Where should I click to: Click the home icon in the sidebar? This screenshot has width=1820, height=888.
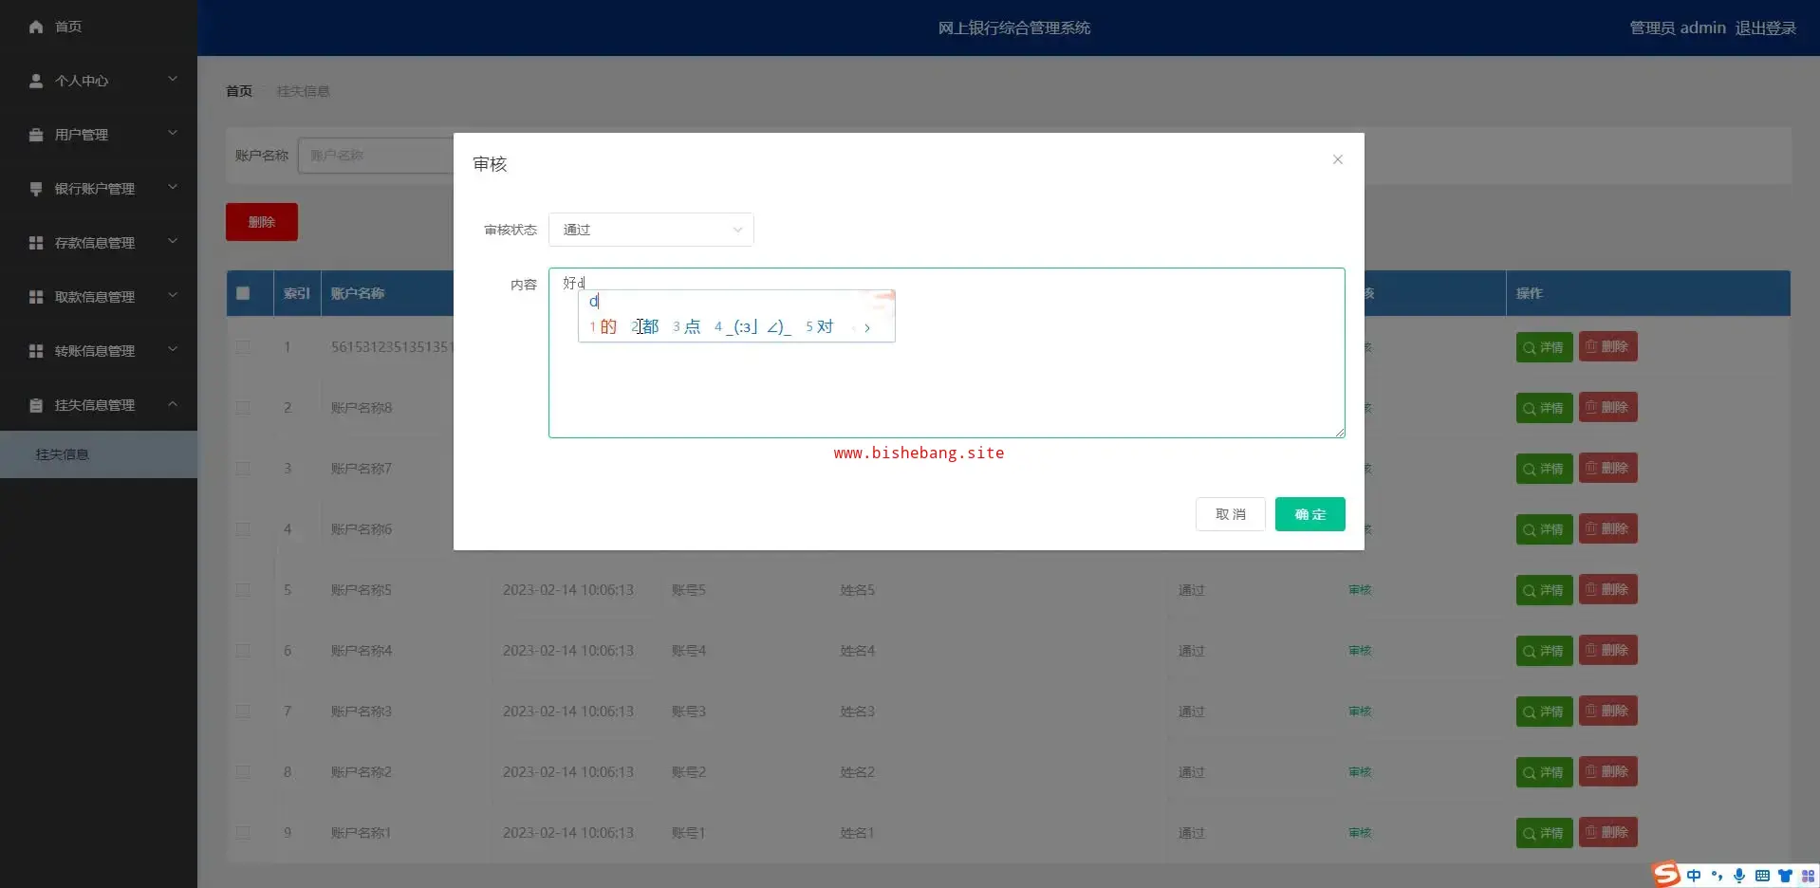point(36,27)
